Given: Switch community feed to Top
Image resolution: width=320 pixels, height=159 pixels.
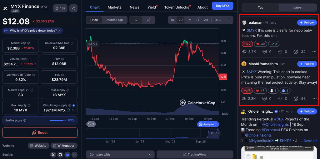Looking at the screenshot, I should [260, 7].
